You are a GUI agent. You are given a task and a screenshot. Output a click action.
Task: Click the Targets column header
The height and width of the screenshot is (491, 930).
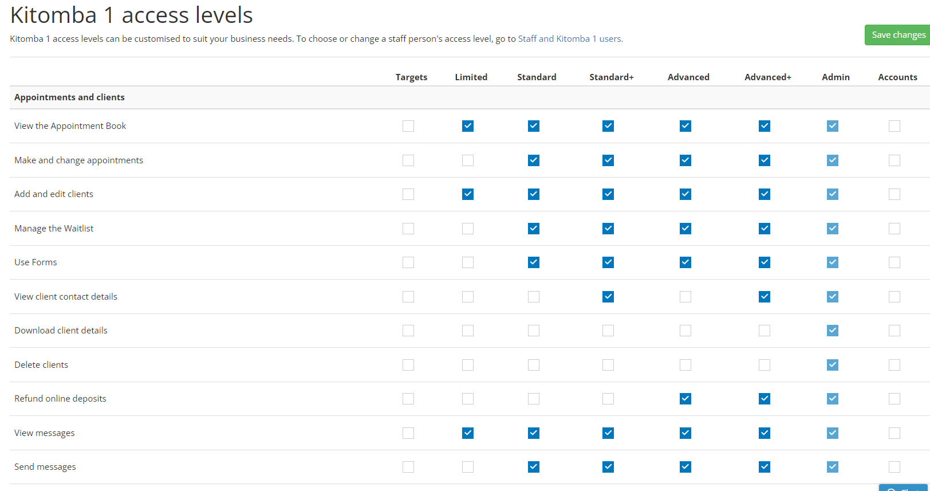pyautogui.click(x=411, y=77)
